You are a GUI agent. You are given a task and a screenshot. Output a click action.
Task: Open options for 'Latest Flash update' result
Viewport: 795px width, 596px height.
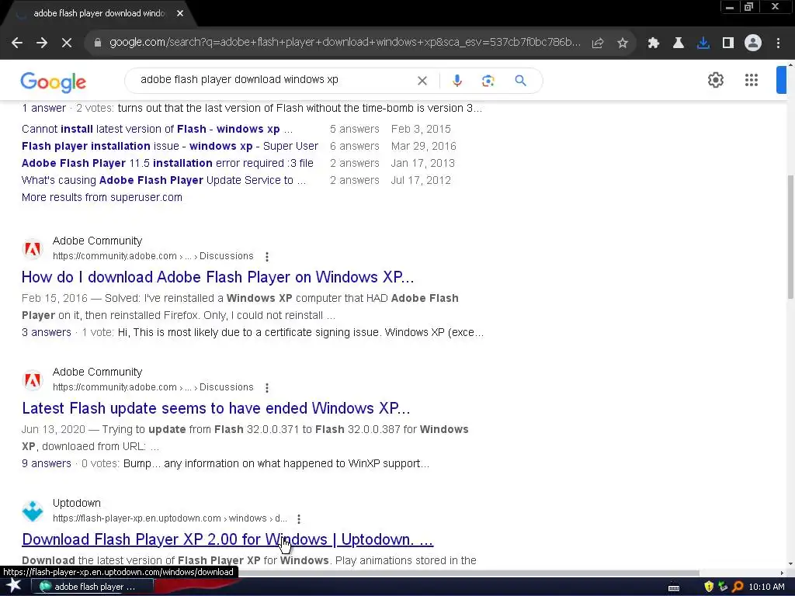pyautogui.click(x=267, y=388)
